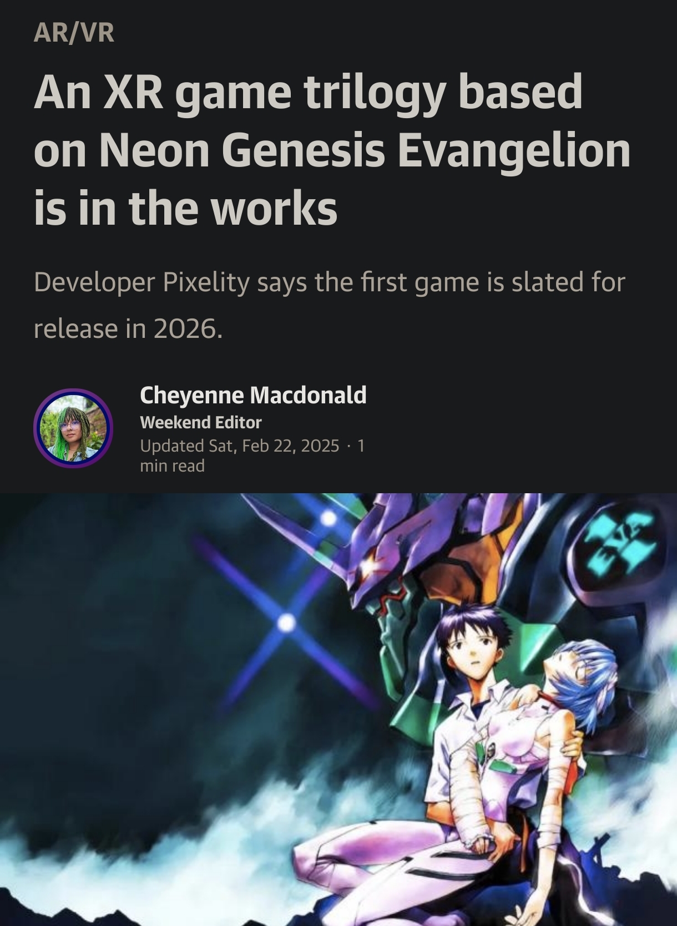Image resolution: width=677 pixels, height=926 pixels.
Task: Click Cheyenne Macdonald's circular avatar photo
Action: 73,428
